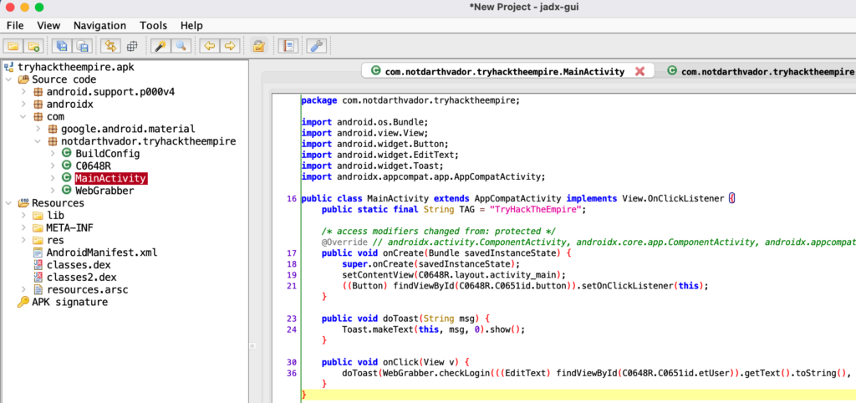Click line number 36 in the gutter
The width and height of the screenshot is (856, 403).
click(x=291, y=373)
